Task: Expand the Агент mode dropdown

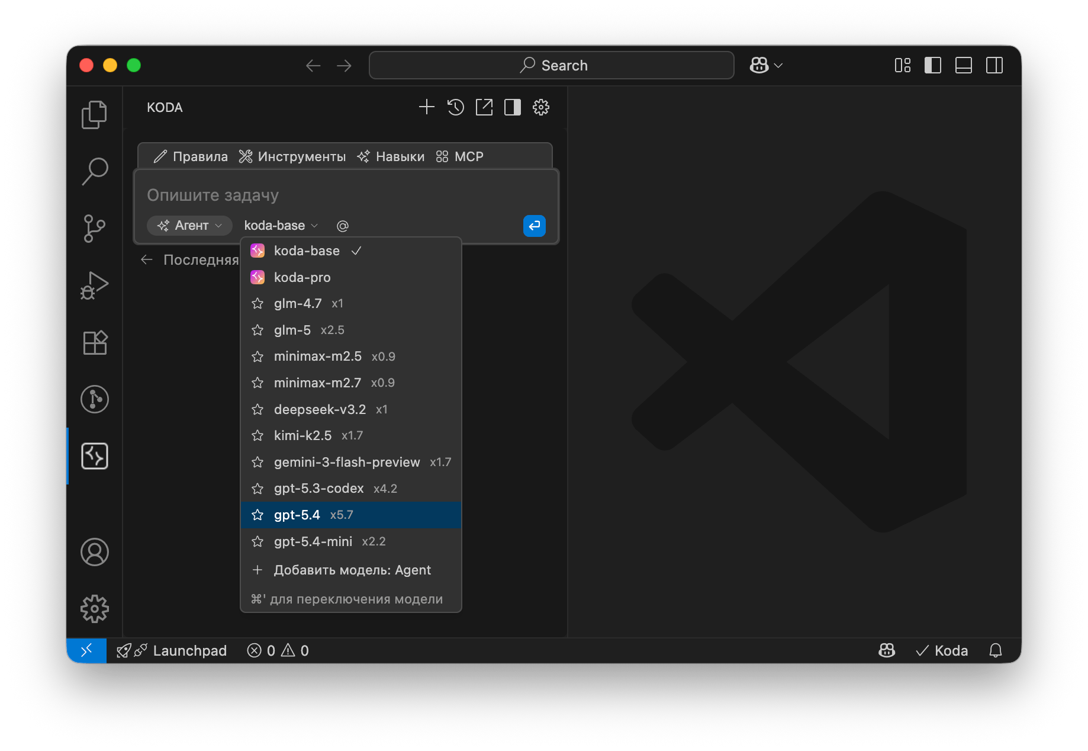Action: point(189,226)
